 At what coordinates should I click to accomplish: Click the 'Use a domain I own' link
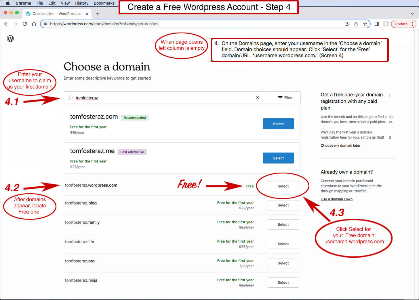(x=336, y=199)
